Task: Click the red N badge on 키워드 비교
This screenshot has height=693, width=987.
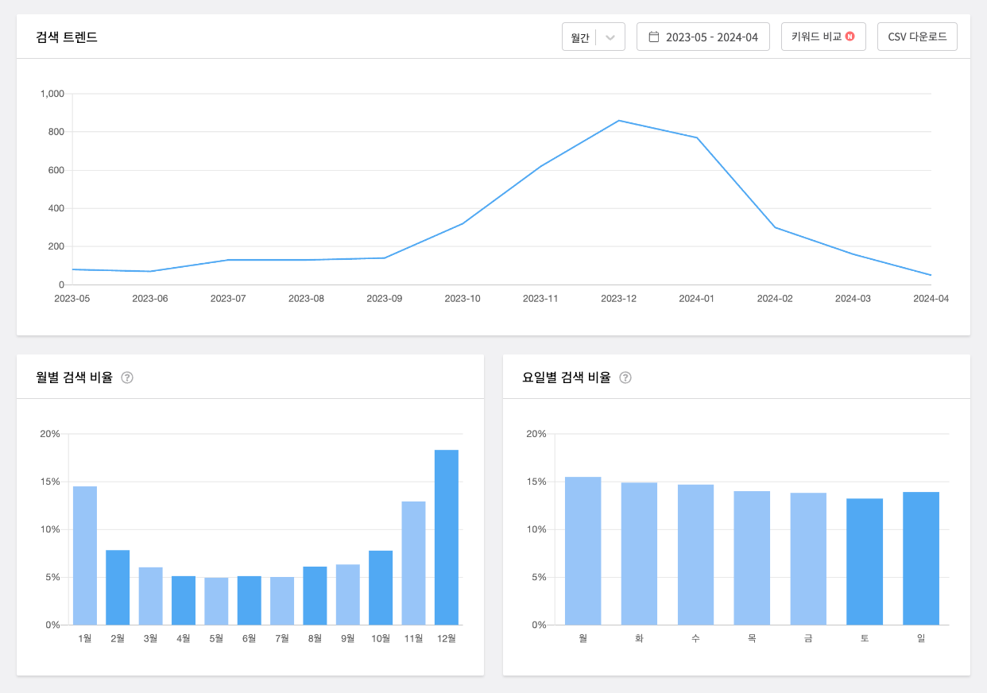Action: (x=850, y=37)
